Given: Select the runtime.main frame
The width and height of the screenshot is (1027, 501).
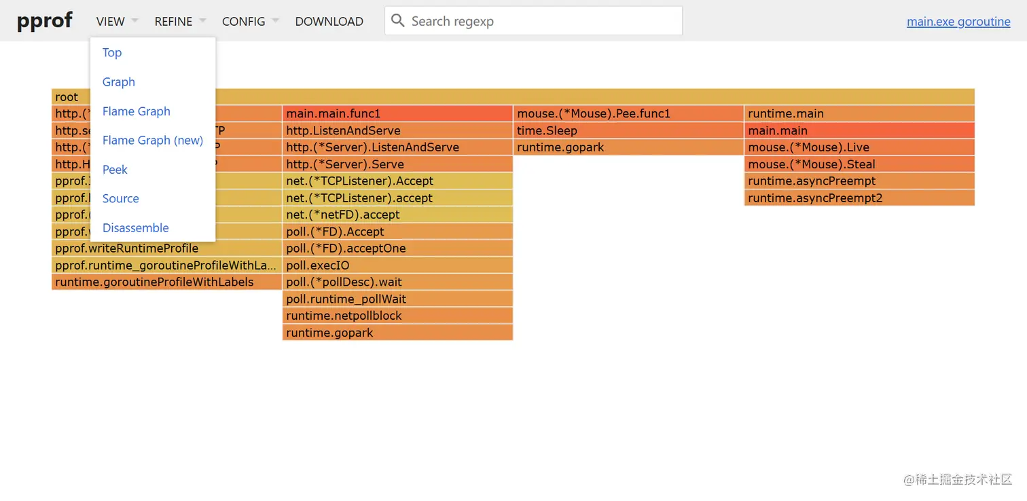Looking at the screenshot, I should click(x=859, y=113).
